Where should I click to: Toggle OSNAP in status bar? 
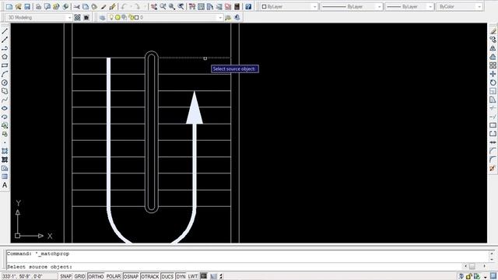tap(131, 277)
